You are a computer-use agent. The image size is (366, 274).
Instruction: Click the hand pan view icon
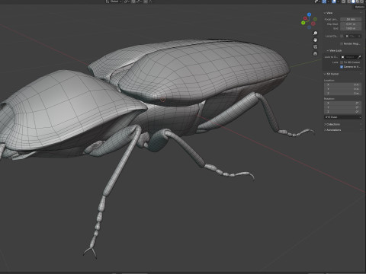point(316,40)
